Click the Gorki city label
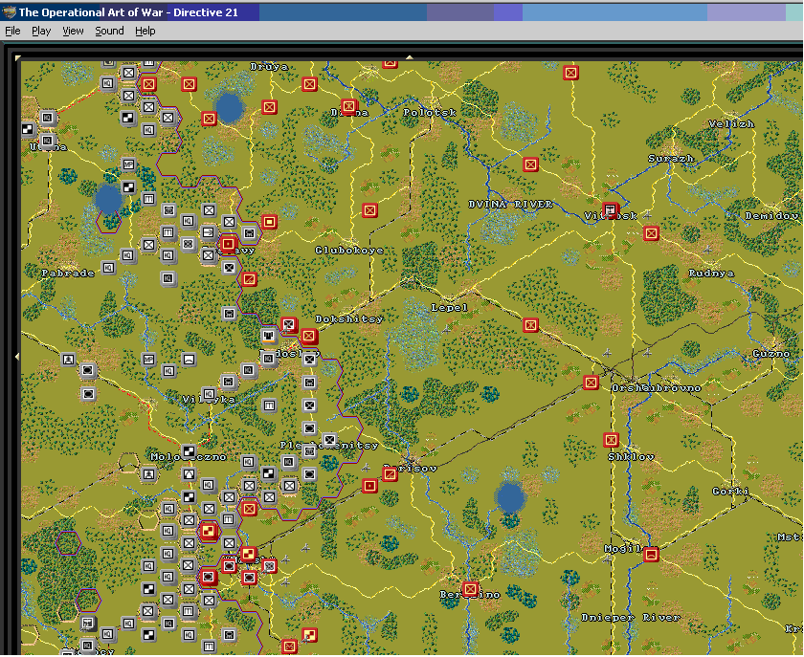This screenshot has width=804, height=657. tap(730, 491)
